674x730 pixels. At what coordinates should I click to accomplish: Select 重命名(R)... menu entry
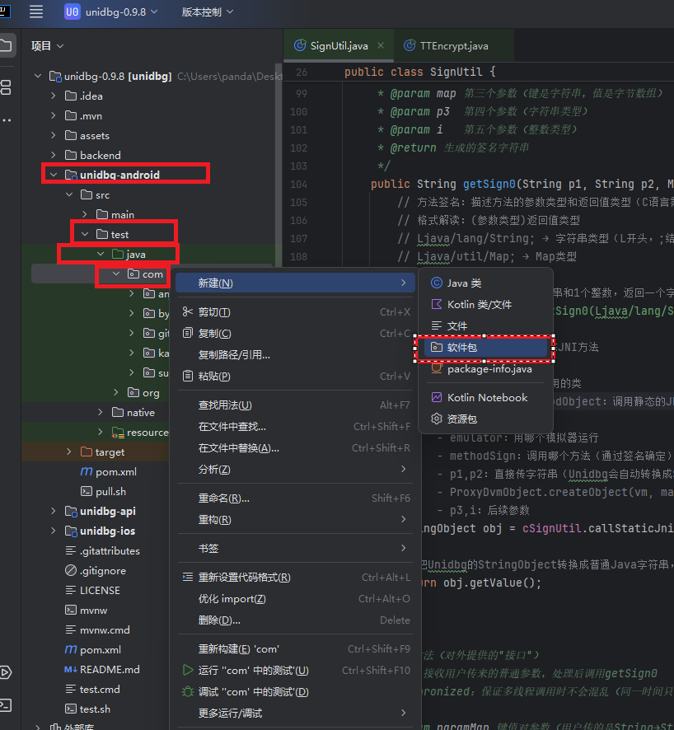295,498
